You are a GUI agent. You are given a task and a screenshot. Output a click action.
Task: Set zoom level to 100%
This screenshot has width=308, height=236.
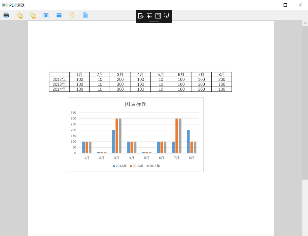tap(72, 15)
